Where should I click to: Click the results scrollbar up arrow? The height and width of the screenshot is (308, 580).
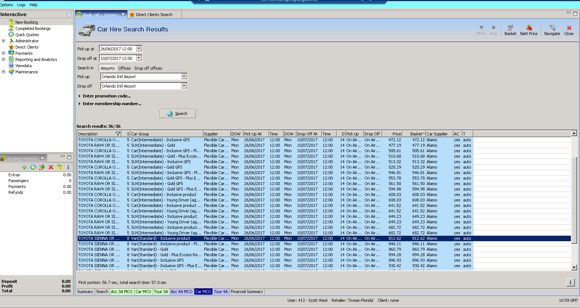tap(574, 134)
